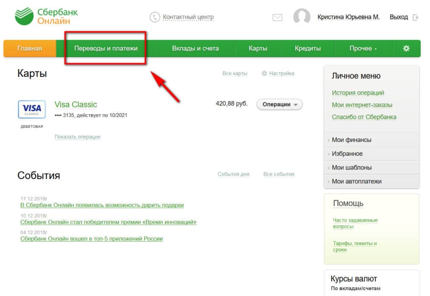
Task: Click the События section heading
Action: point(39,176)
